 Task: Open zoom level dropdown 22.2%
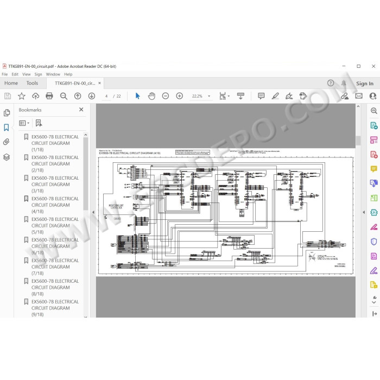[201, 96]
